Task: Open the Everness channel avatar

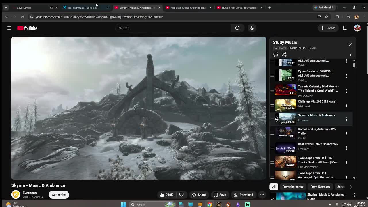Action: [16, 195]
